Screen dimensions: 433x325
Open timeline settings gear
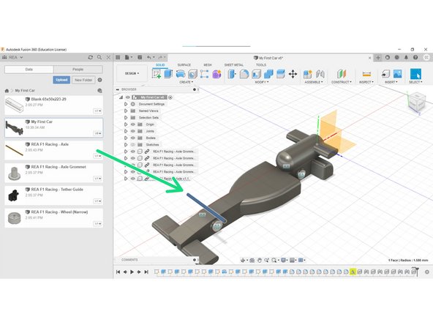[x=427, y=272]
